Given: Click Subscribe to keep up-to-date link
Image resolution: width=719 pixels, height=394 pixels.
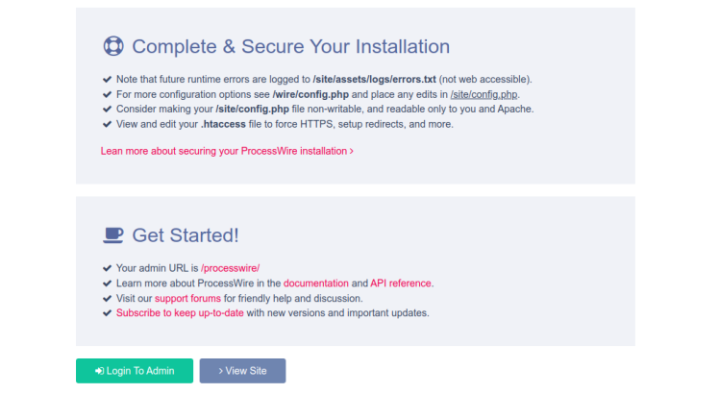Looking at the screenshot, I should tap(180, 313).
